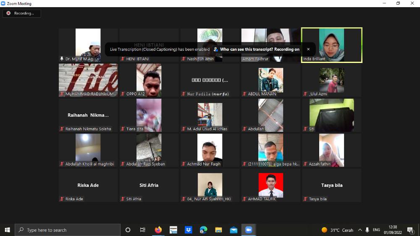Close the Live Transcription notification banner
The width and height of the screenshot is (420, 236).
coord(308,49)
